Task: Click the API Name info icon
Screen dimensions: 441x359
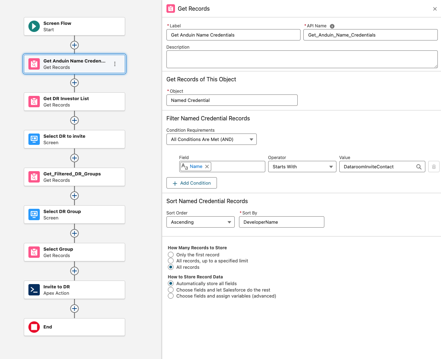Action: click(332, 26)
